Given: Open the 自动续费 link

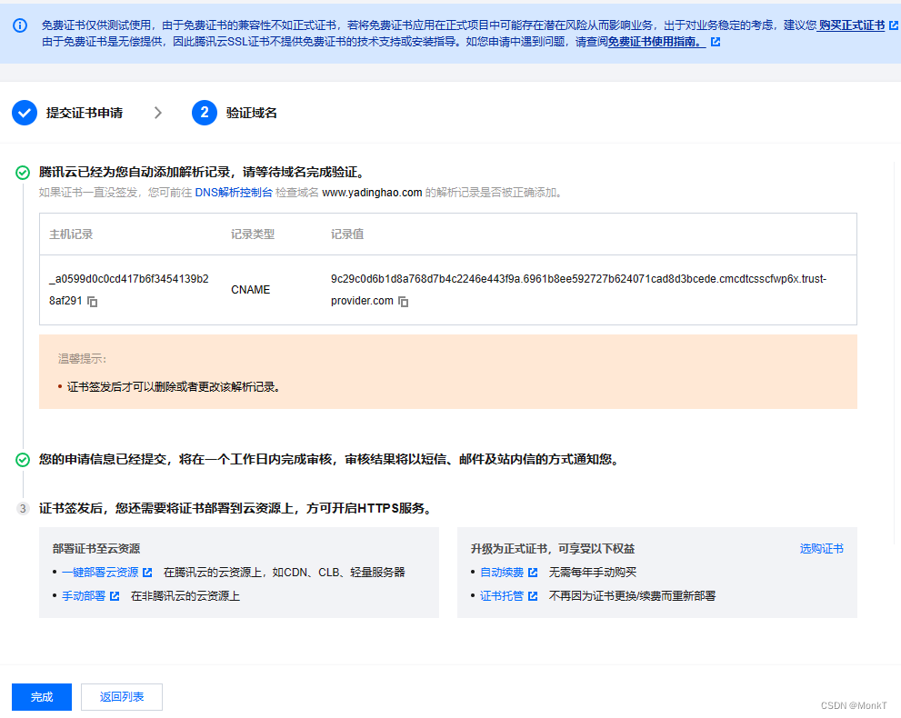Looking at the screenshot, I should (502, 572).
